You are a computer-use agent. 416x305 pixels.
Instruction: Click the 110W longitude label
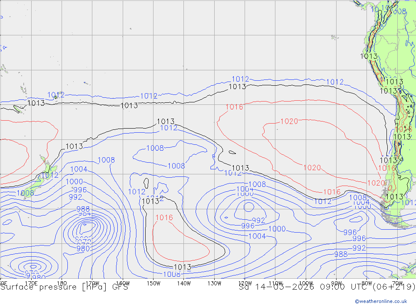pos(275,283)
